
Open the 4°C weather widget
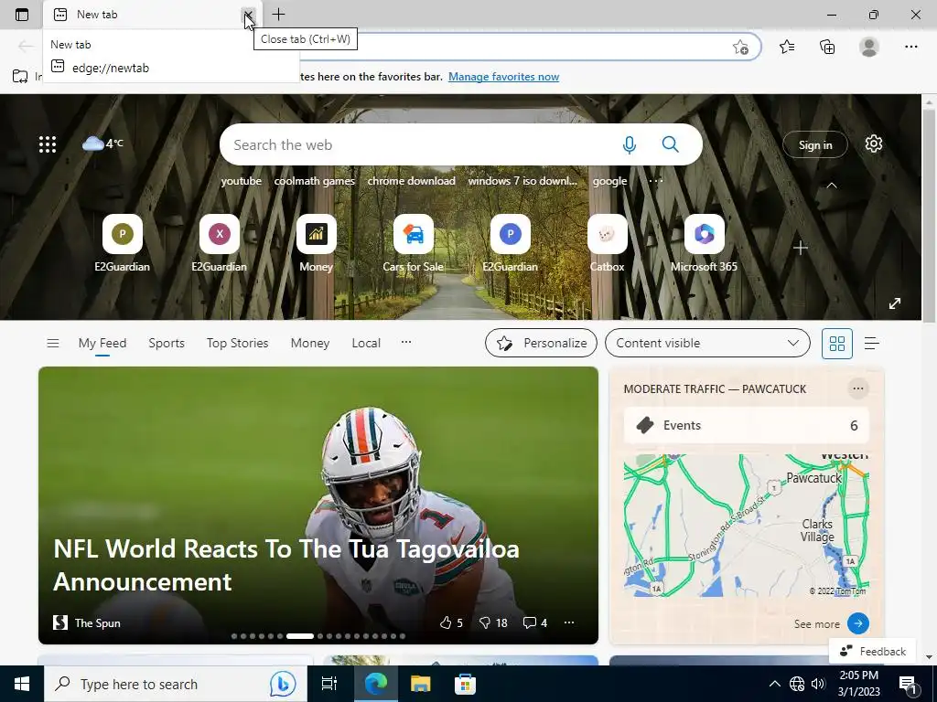point(102,144)
